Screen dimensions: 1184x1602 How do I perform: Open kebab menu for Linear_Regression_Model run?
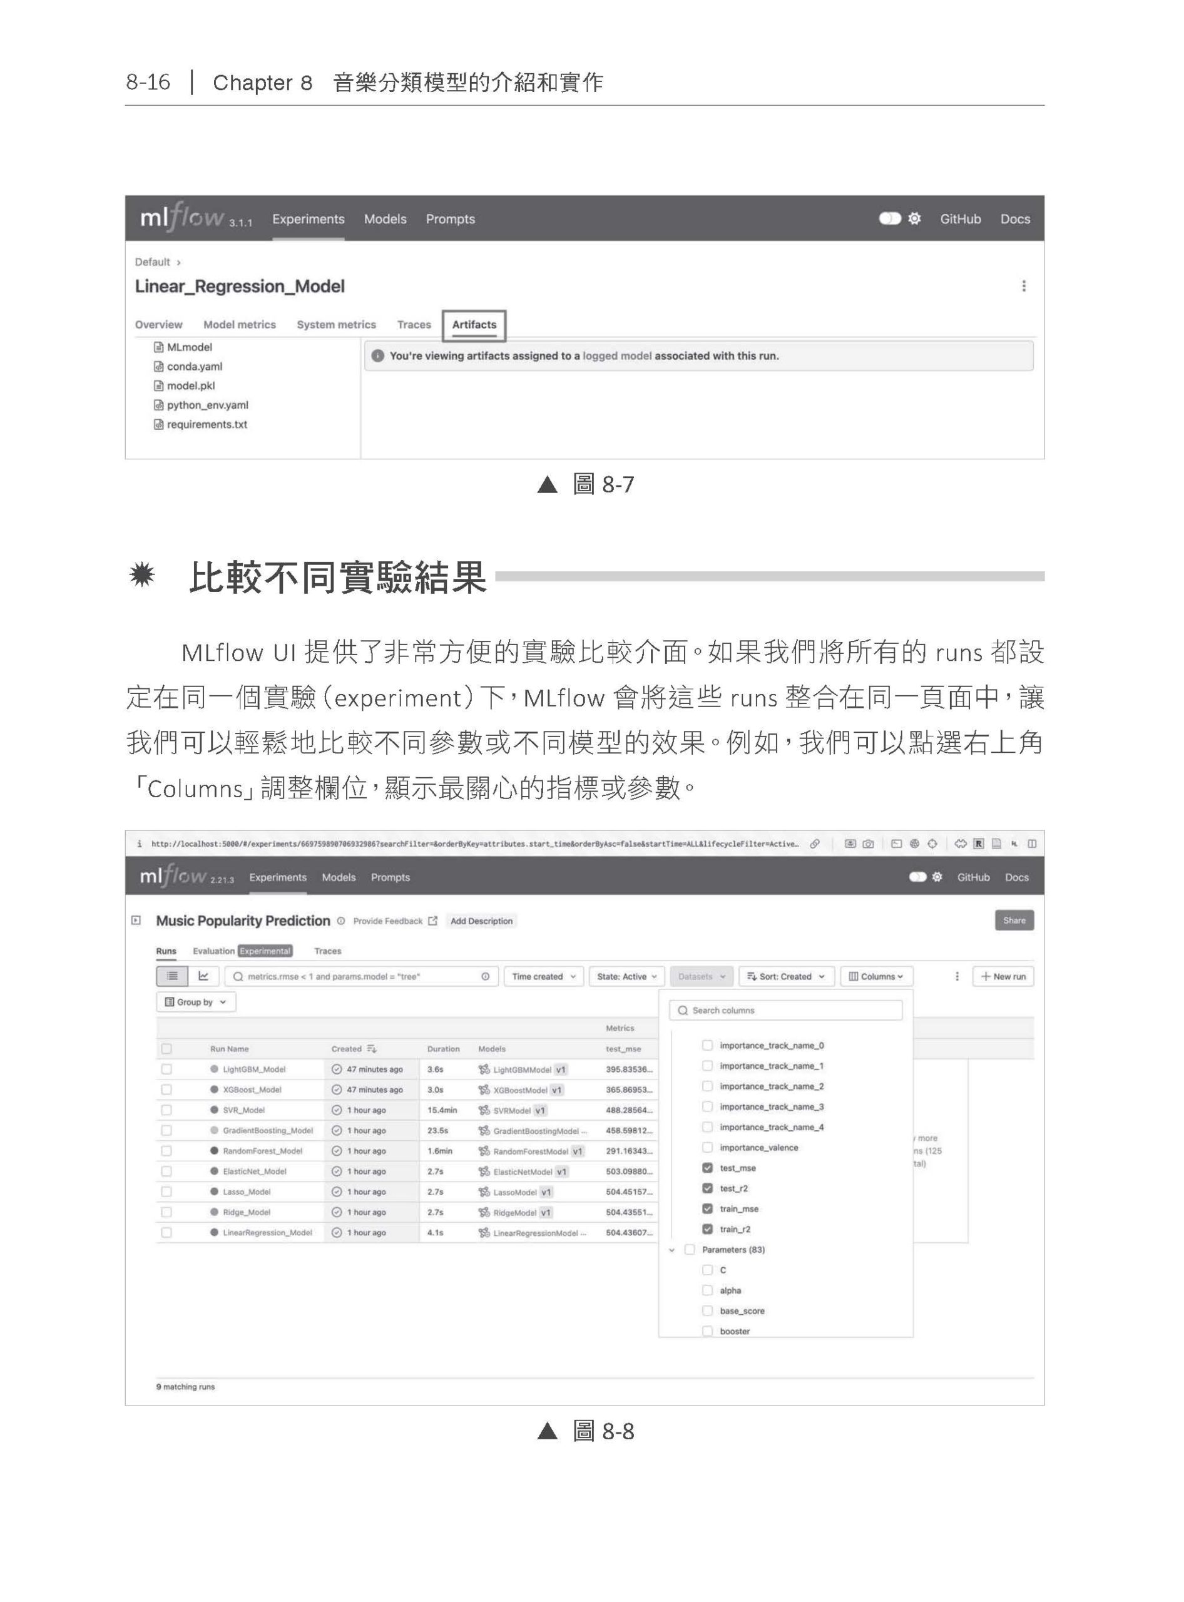point(1023,286)
